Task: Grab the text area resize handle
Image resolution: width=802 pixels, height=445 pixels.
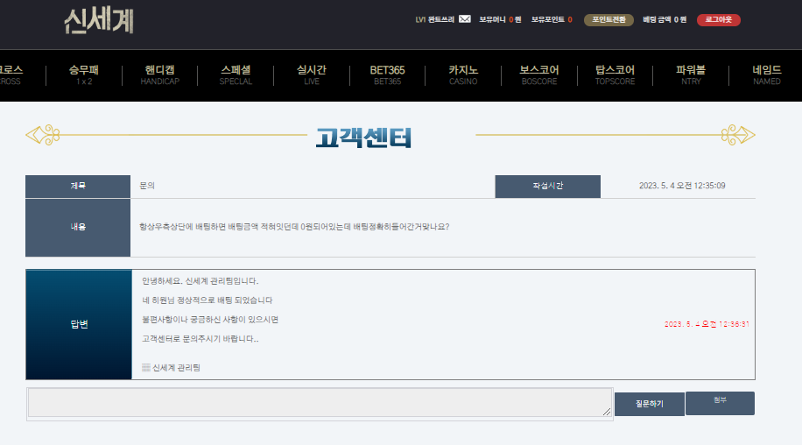Action: tap(608, 413)
